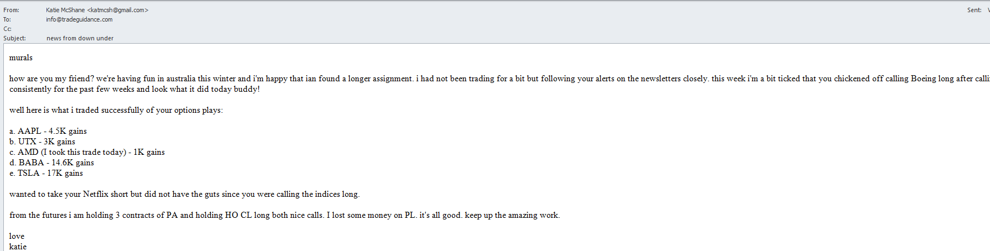Viewport: 990px width, 251px height.
Task: Click the 'consistently for the past few weeks' line
Action: [134, 89]
